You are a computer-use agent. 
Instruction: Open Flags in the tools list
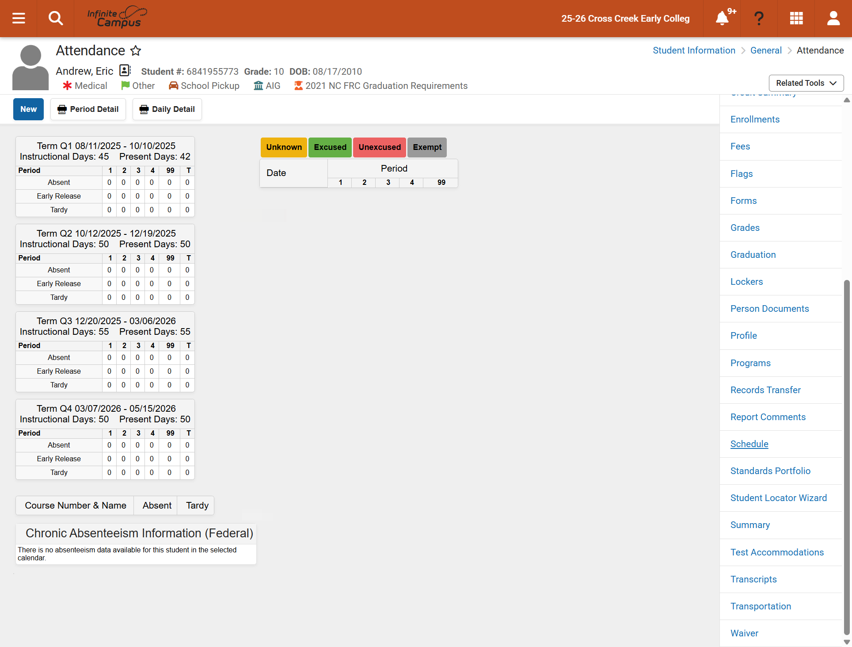(x=742, y=174)
